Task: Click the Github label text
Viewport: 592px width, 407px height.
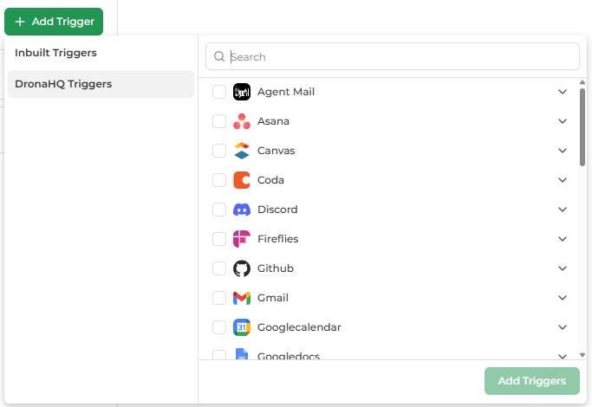Action: point(276,268)
